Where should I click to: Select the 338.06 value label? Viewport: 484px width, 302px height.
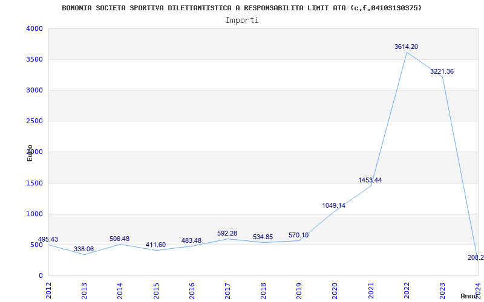click(83, 249)
